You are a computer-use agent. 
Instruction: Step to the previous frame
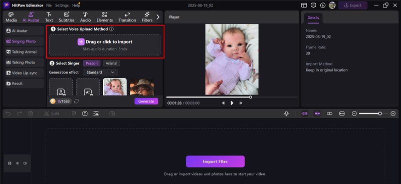point(223,103)
